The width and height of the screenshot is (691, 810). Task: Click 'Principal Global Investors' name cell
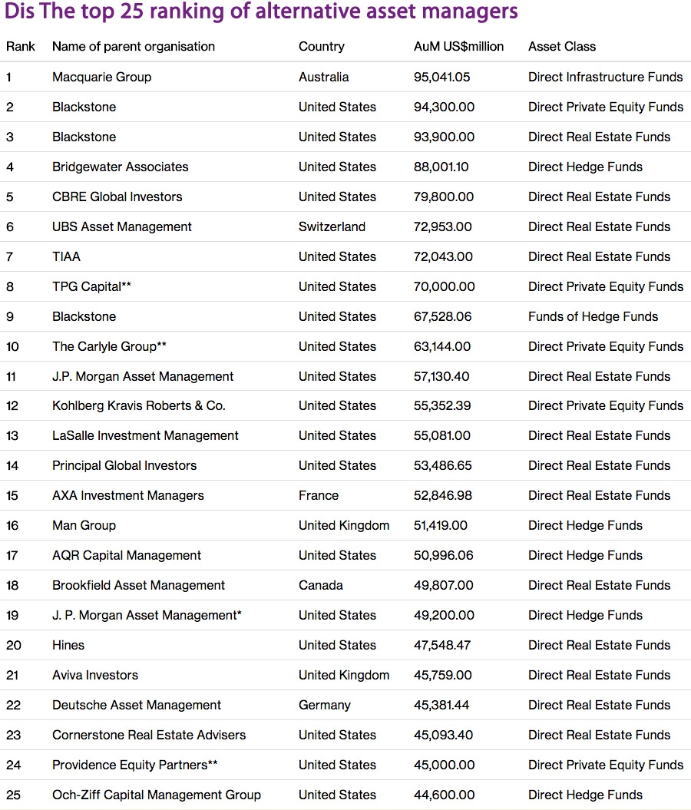(x=124, y=465)
